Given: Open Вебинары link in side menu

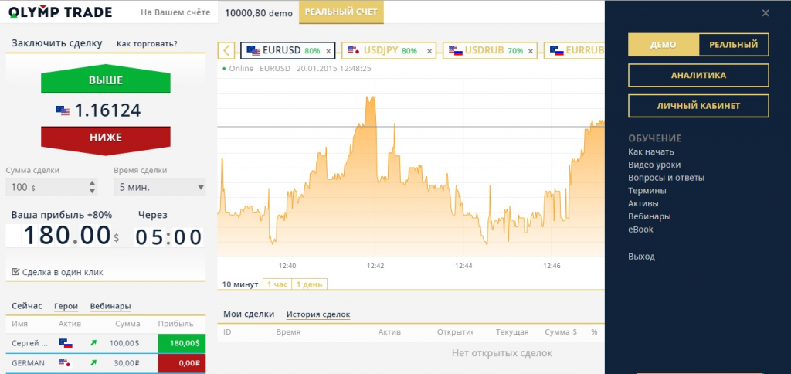Looking at the screenshot, I should pos(649,216).
